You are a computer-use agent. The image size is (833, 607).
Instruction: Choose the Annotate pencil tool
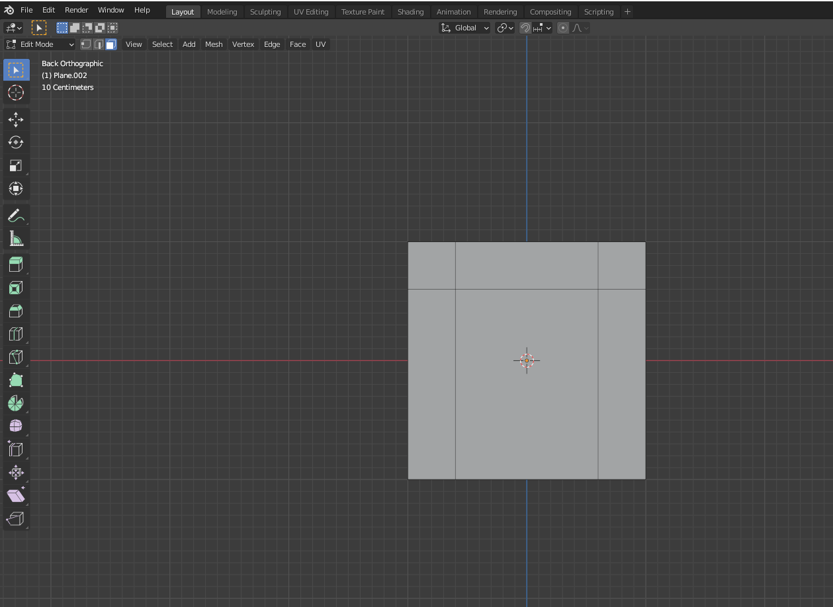16,215
